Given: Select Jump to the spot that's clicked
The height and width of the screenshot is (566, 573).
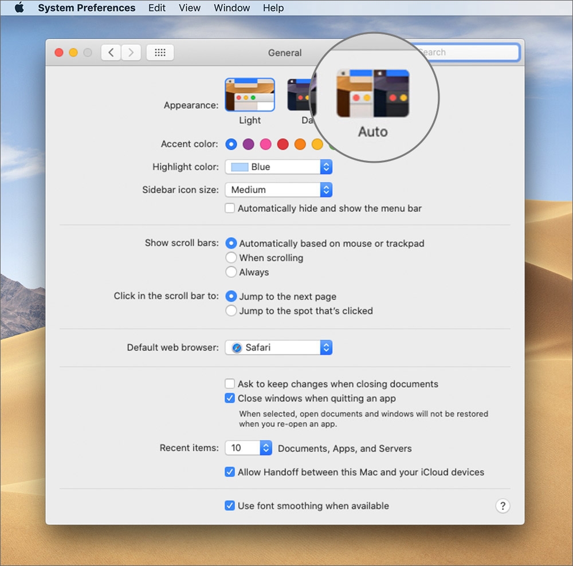Looking at the screenshot, I should click(x=231, y=310).
